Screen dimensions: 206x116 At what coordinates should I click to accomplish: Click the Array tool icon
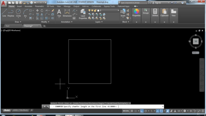(x=46, y=18)
